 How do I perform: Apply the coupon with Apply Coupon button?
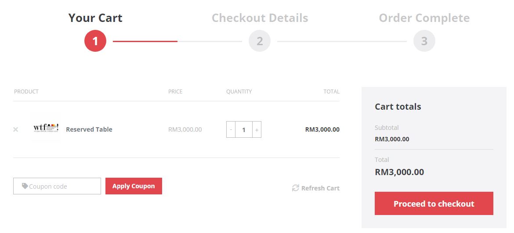click(x=134, y=186)
